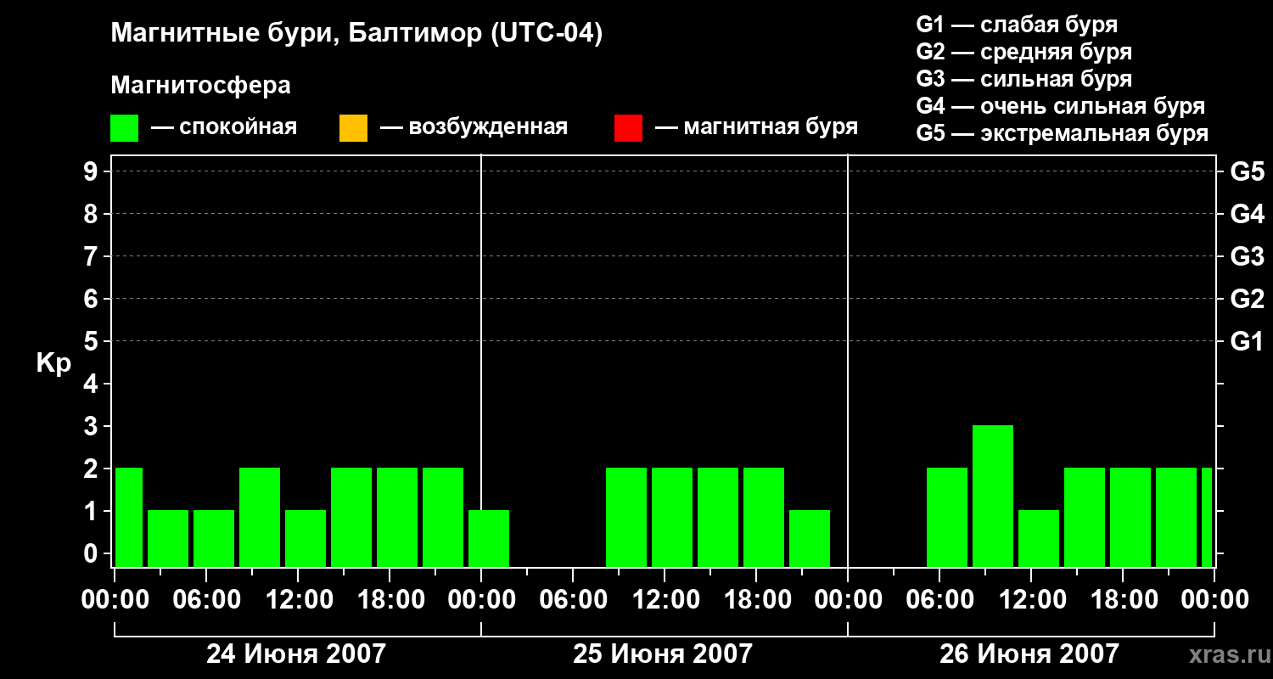Click the green «спокойная» legend swatch

coord(125,128)
